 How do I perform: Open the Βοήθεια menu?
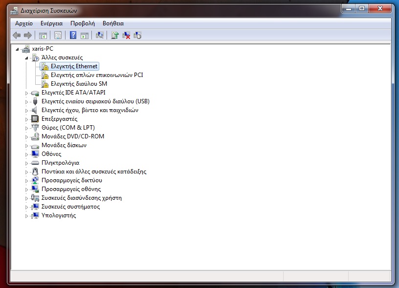click(113, 23)
